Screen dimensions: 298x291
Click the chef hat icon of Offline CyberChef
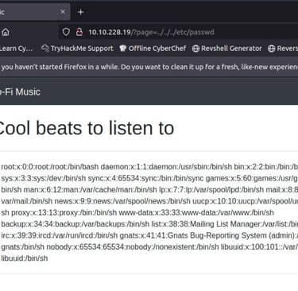point(122,48)
